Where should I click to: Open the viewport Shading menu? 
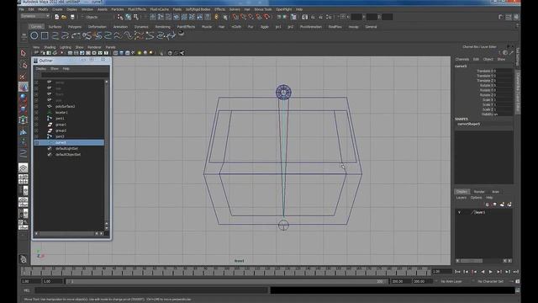pos(50,47)
